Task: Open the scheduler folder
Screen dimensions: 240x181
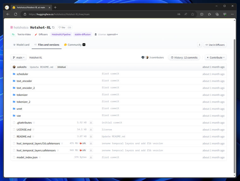Action: point(22,74)
